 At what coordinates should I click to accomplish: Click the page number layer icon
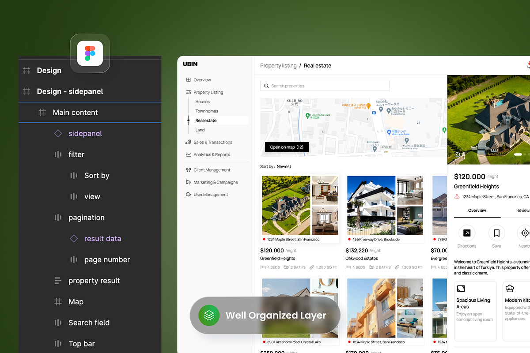coord(74,259)
